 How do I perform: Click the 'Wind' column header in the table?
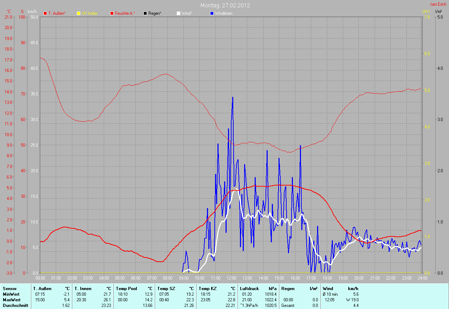[x=328, y=289]
